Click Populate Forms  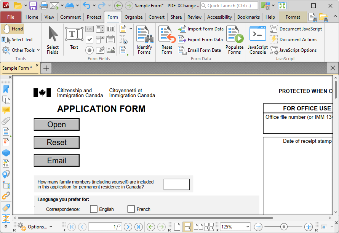(235, 40)
